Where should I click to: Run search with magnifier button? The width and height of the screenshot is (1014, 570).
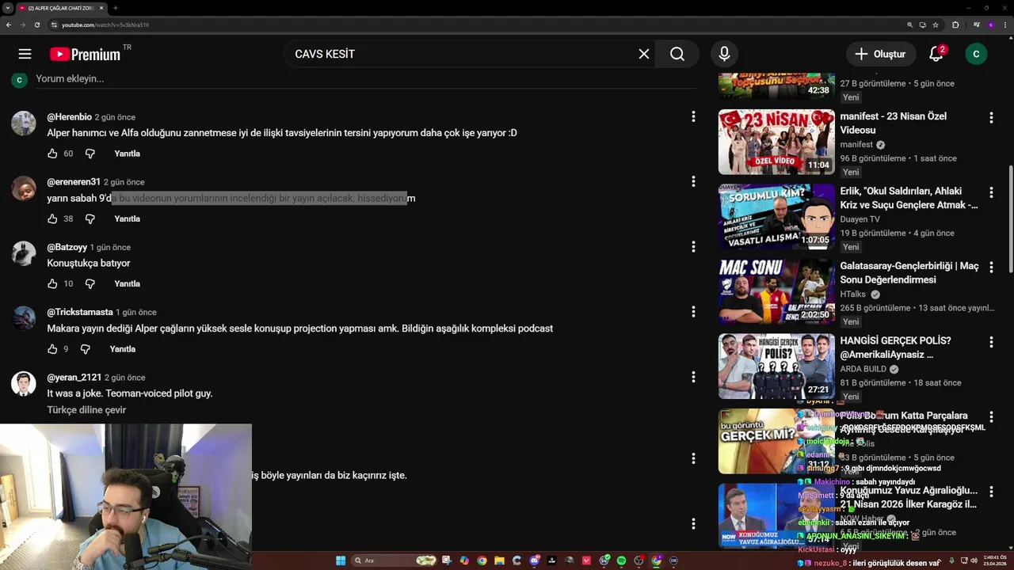click(x=677, y=54)
